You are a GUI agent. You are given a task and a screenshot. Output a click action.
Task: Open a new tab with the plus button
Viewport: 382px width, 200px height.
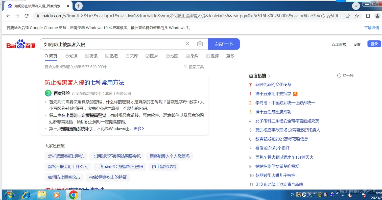(79, 6)
